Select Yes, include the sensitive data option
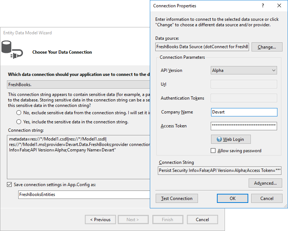 pos(19,122)
